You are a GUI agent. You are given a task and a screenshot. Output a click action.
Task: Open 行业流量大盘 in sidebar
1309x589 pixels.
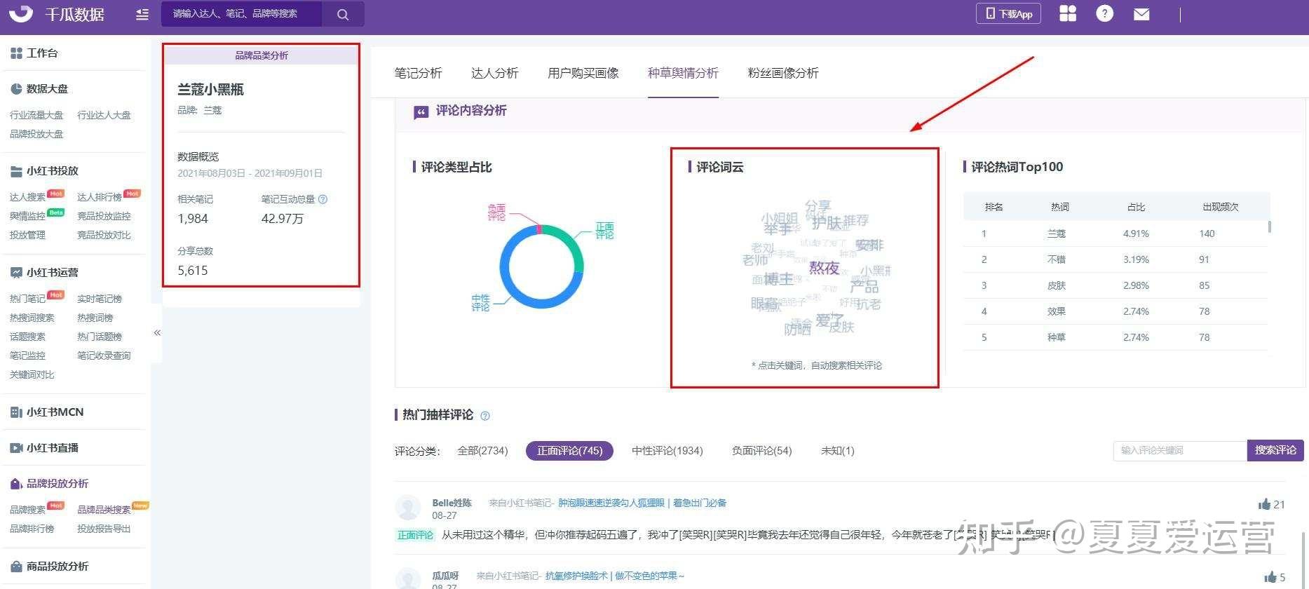36,115
